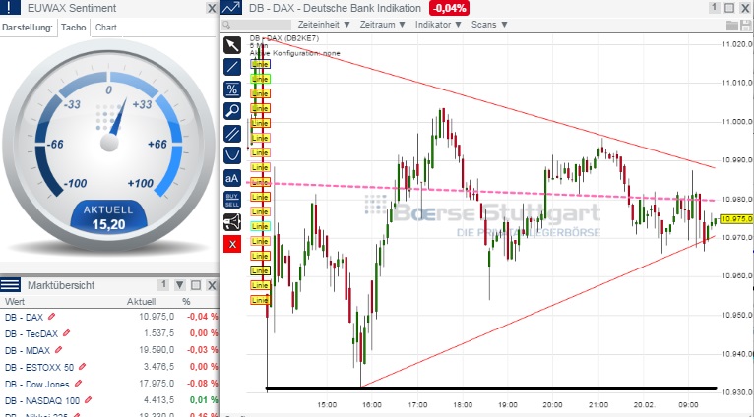
Task: Click the group number 1 button in chart window
Action: (714, 8)
